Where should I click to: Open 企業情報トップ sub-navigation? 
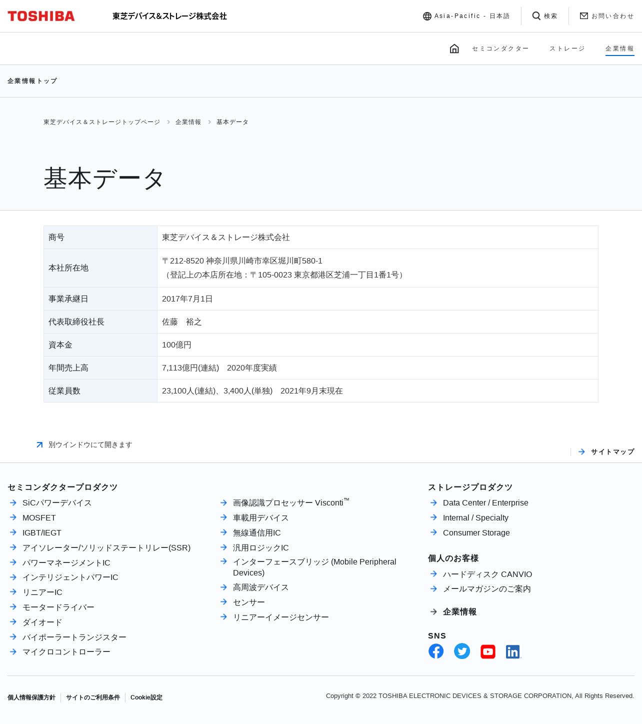(x=32, y=81)
